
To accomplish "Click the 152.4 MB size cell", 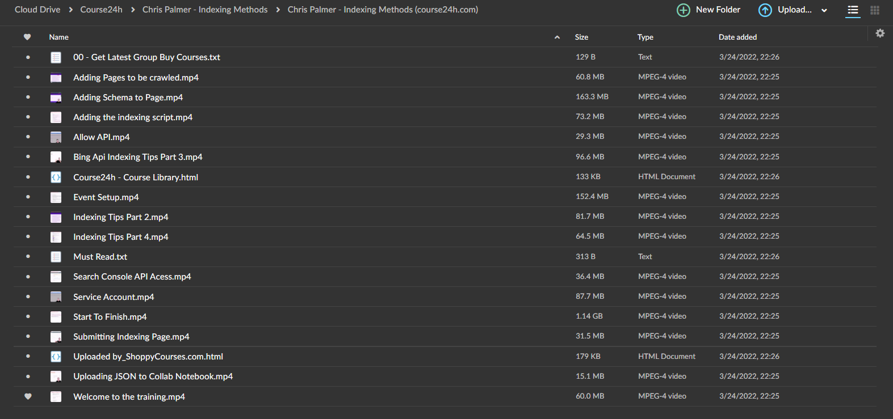I will tap(592, 197).
